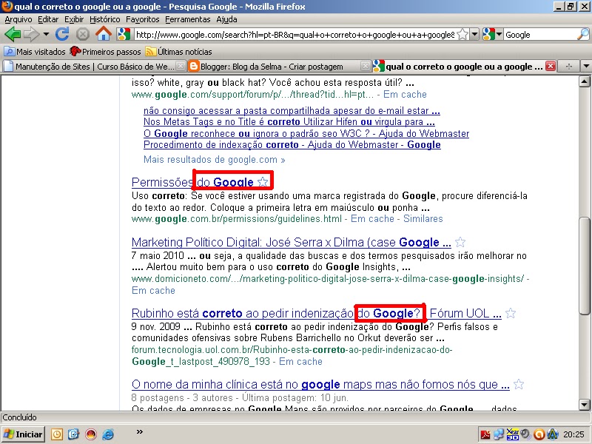
Task: Open 'Em cache' under domicioneto.com result
Action: coord(153,290)
